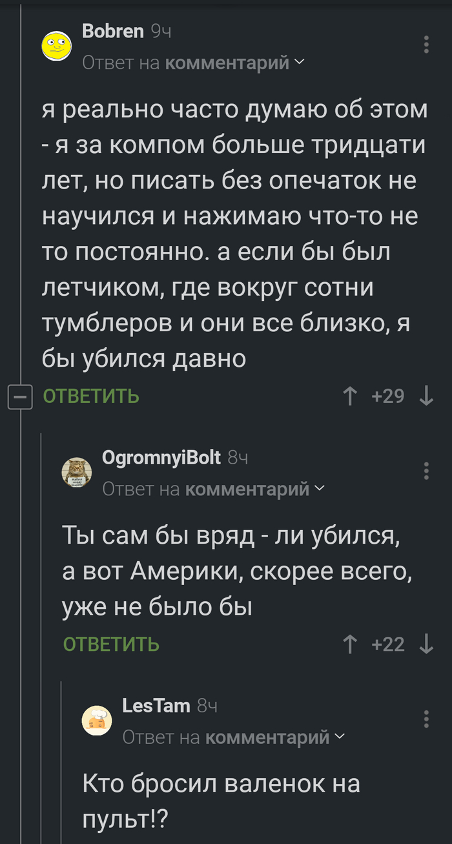Upvote Bobren's comment
Image resolution: width=452 pixels, height=844 pixels.
click(x=351, y=396)
